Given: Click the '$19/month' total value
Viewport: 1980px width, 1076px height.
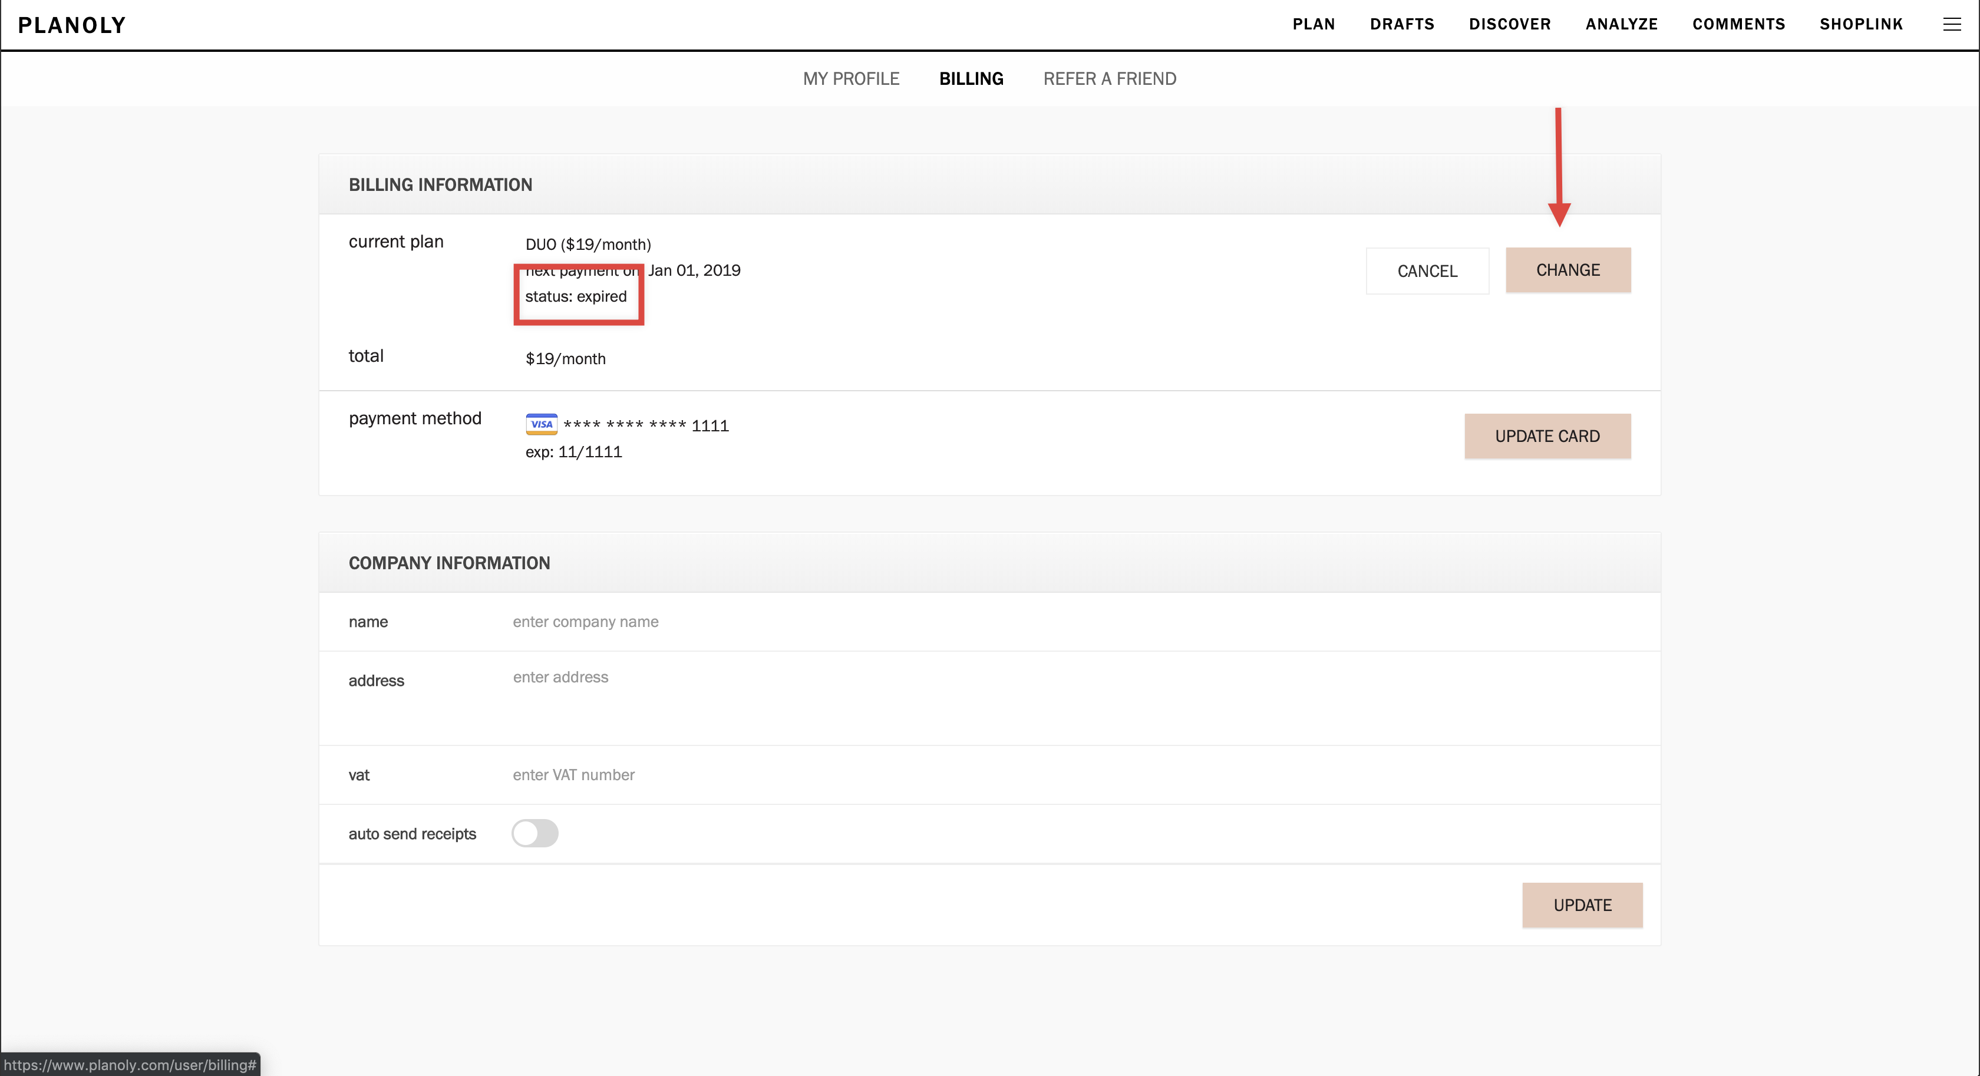Looking at the screenshot, I should click(566, 358).
